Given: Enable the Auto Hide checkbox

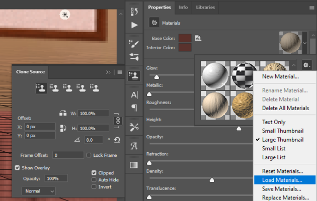Looking at the screenshot, I should (x=94, y=179).
